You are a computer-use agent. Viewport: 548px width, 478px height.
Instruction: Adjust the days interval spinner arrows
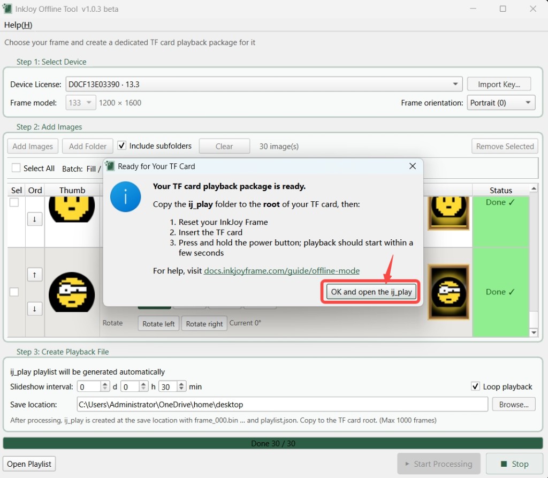click(x=105, y=386)
